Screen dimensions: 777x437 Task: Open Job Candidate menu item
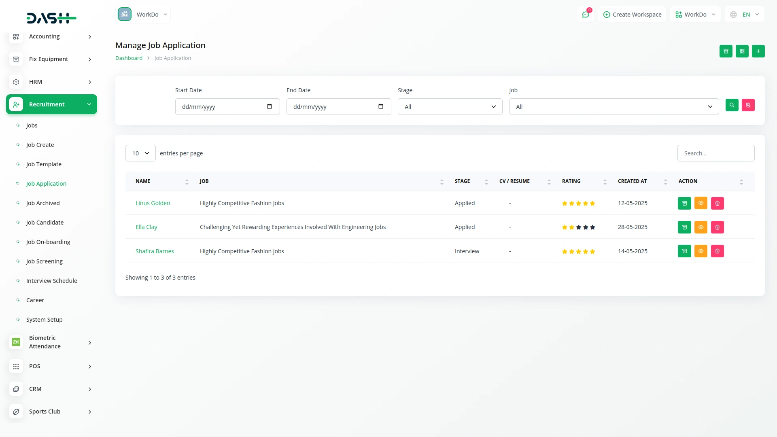(x=45, y=223)
